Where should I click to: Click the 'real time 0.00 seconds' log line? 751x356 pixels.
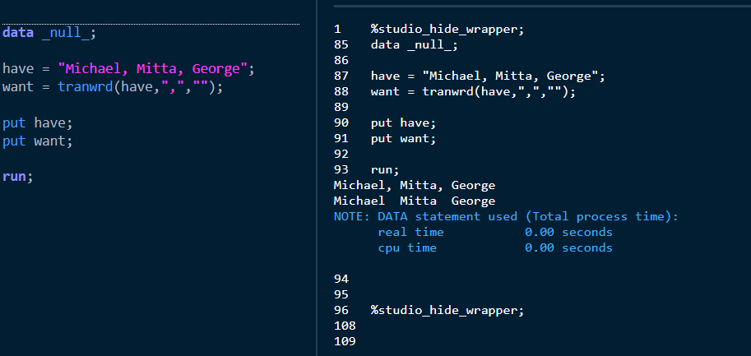[494, 232]
